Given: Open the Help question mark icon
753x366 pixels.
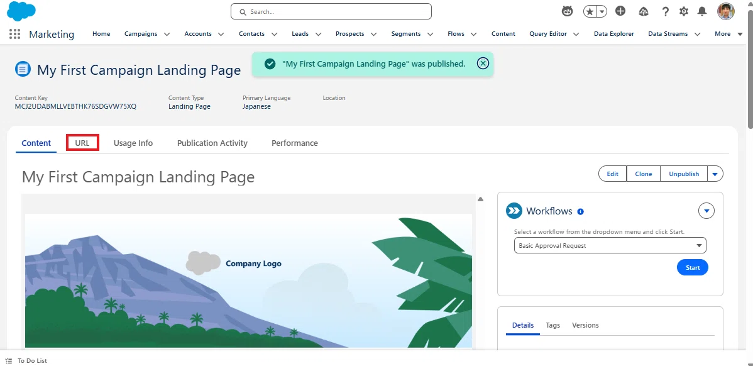Looking at the screenshot, I should pos(665,11).
